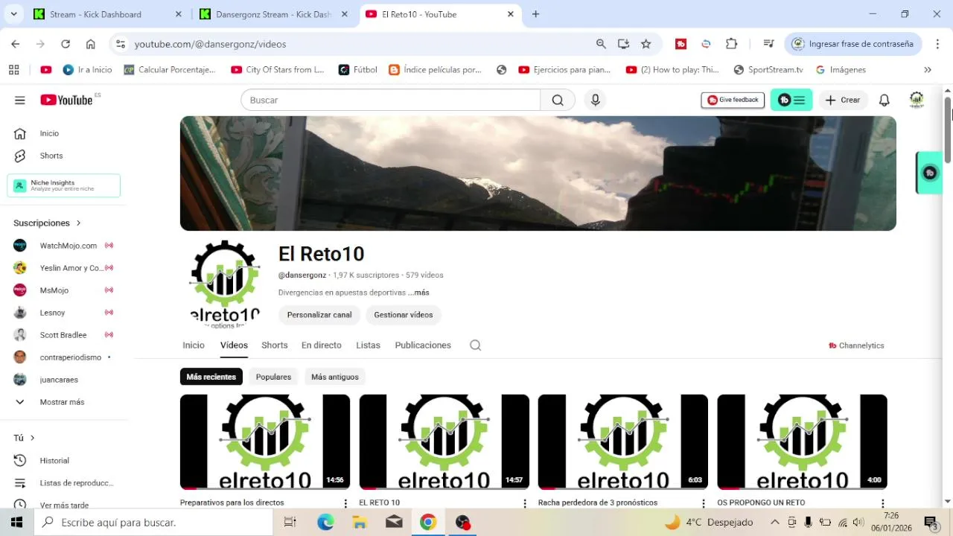Click the Give feedback button
Screen dimensions: 953x536
[733, 100]
